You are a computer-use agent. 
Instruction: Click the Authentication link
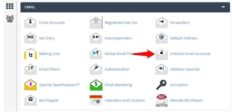pyautogui.click(x=117, y=69)
